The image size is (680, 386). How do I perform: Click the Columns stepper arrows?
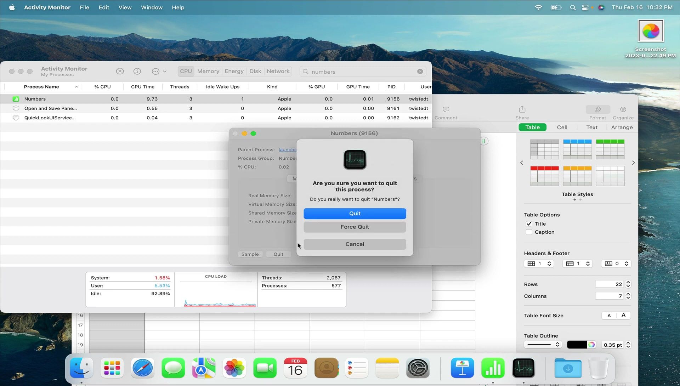[628, 296]
